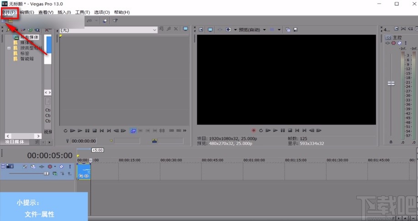Click highlighted overwrite-mode icon in trimmer
This screenshot has height=221, width=418.
133,131
